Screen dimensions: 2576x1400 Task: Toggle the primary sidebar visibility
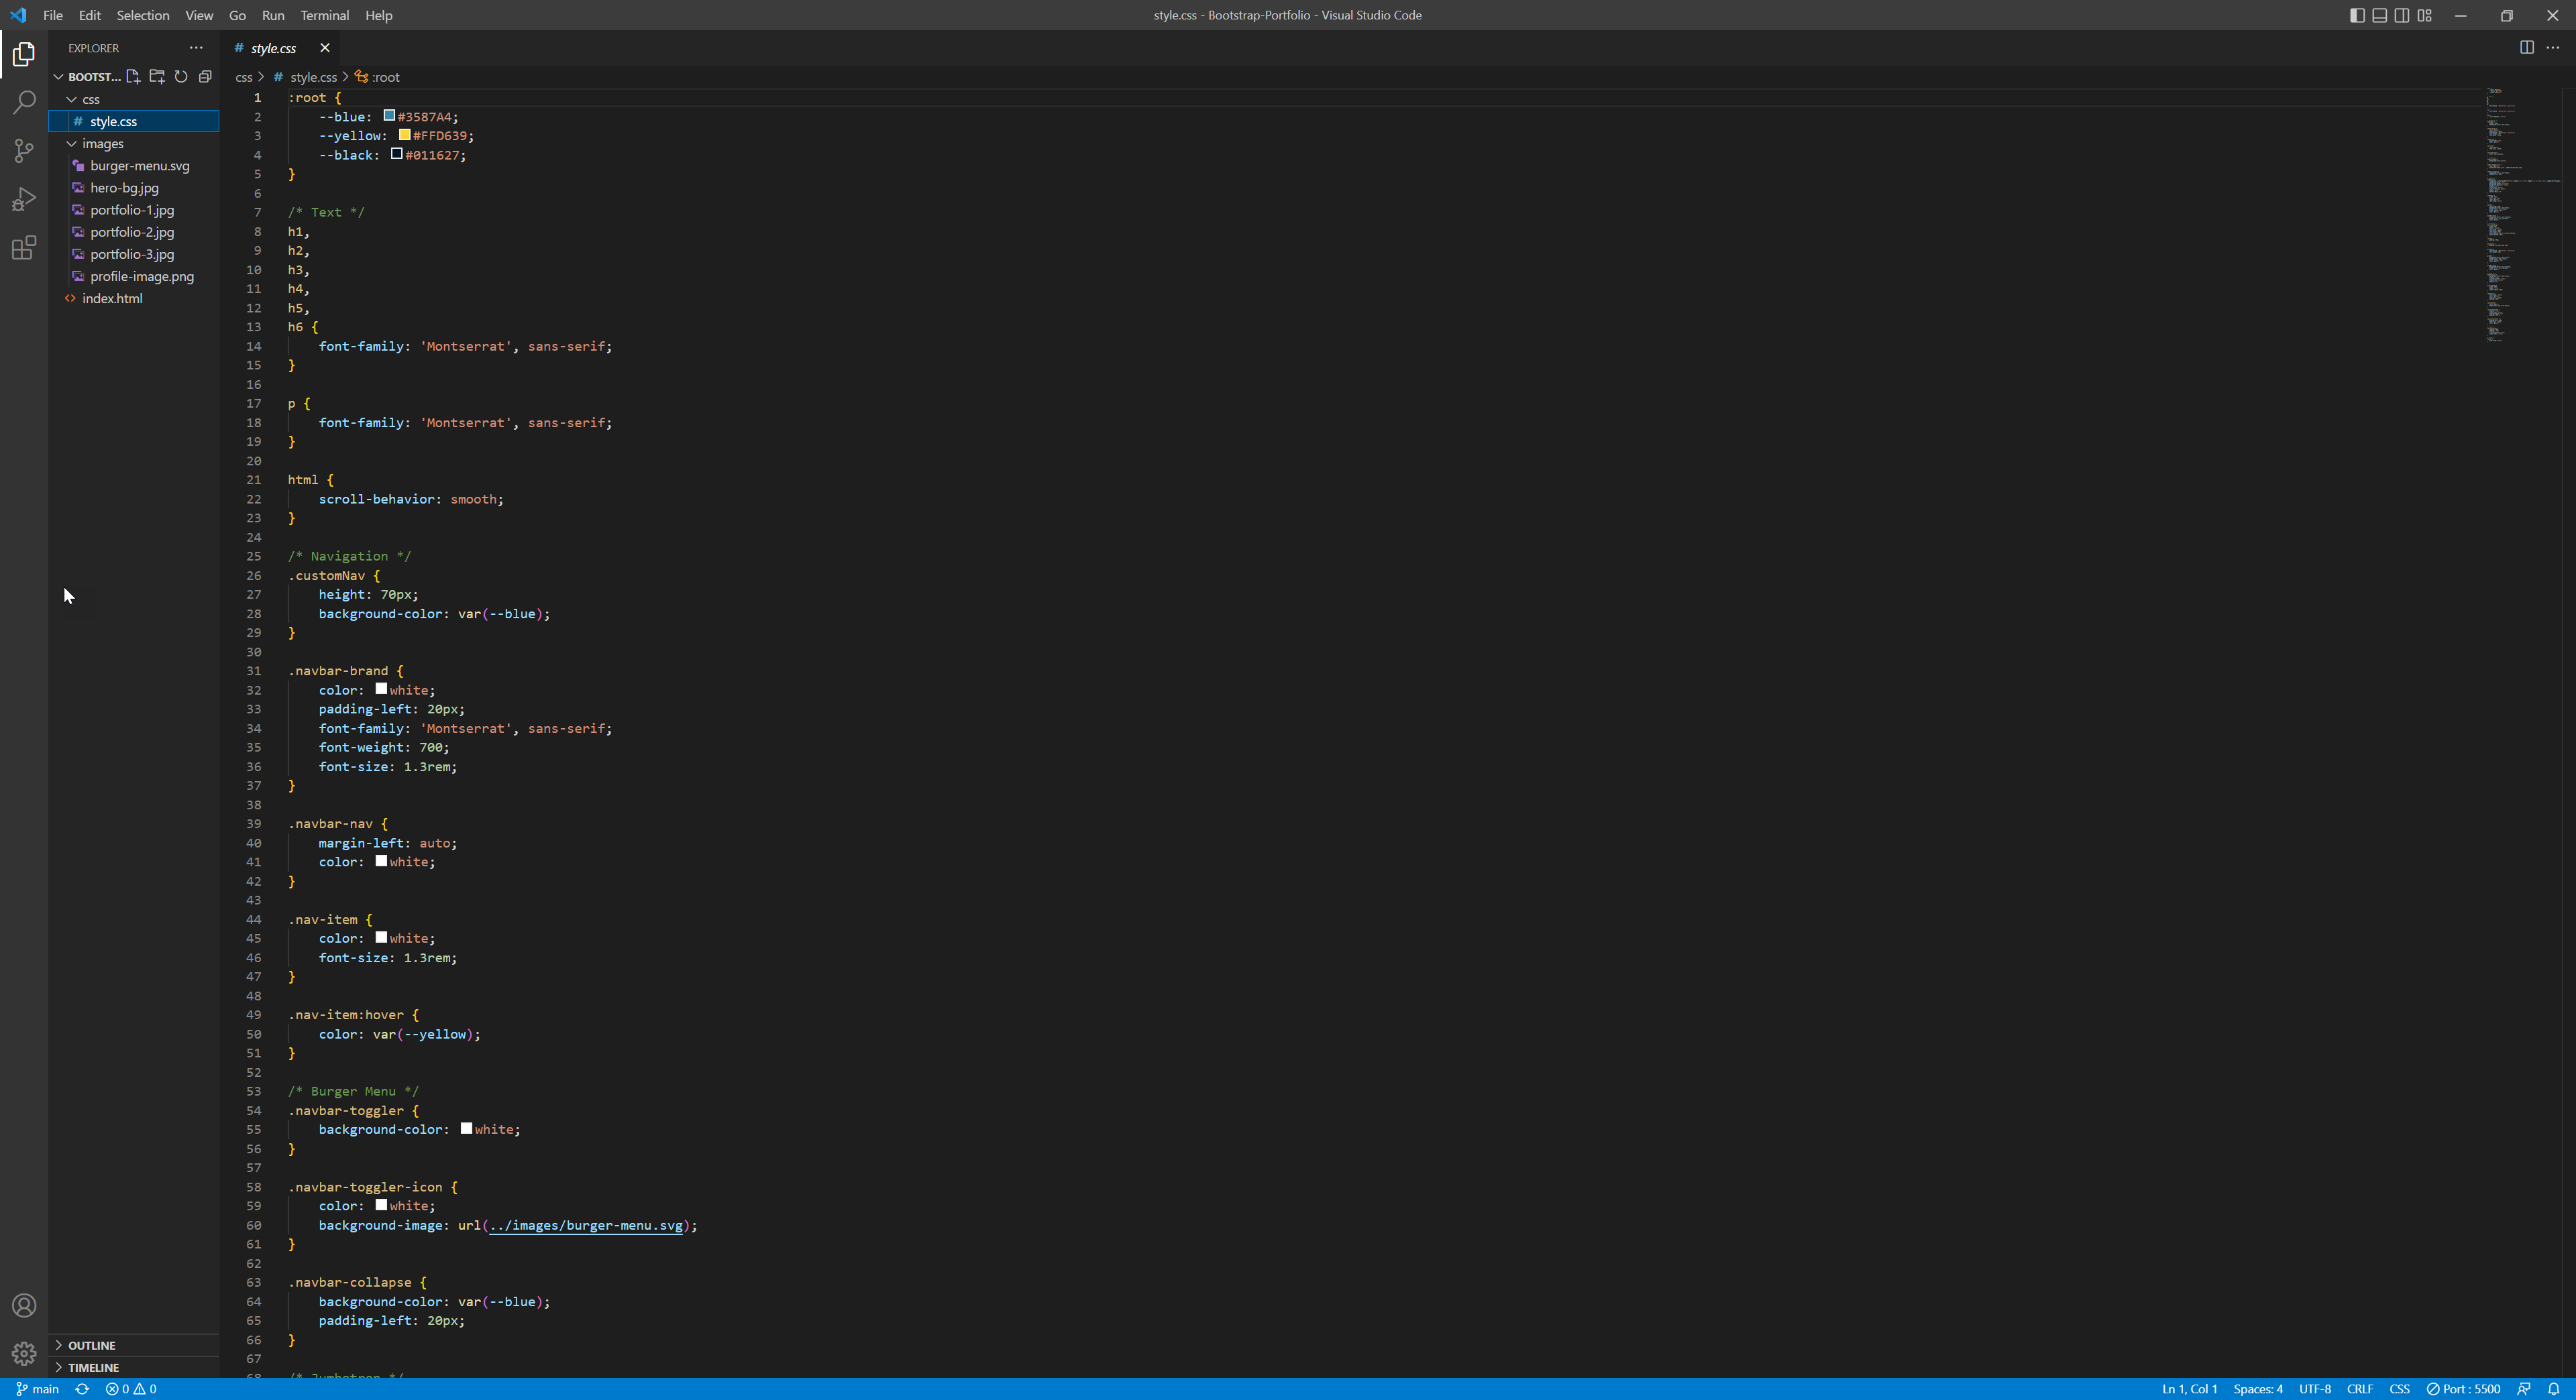coord(2357,15)
